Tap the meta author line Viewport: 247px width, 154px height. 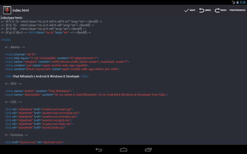38,91
